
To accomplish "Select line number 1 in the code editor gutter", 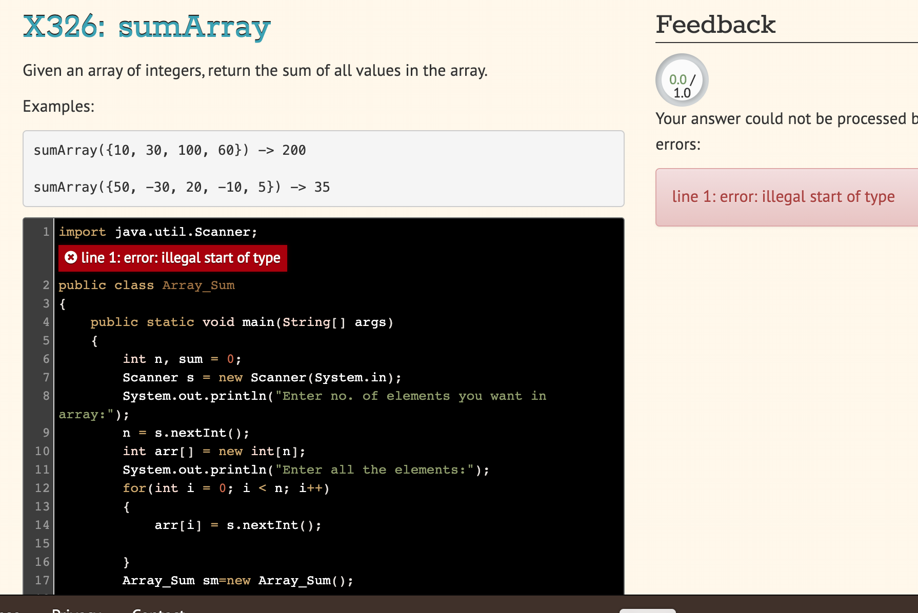I will (46, 232).
